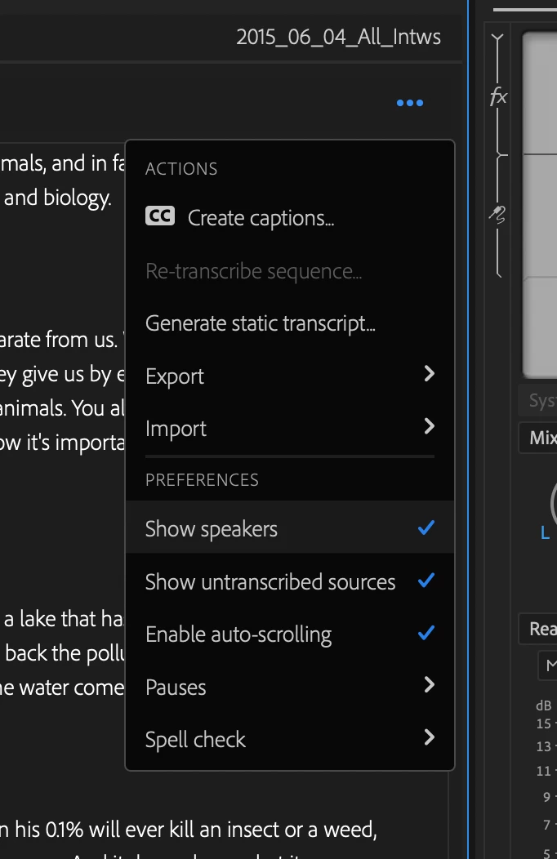Click the sends plug icon in mixer
The height and width of the screenshot is (859, 557).
498,215
